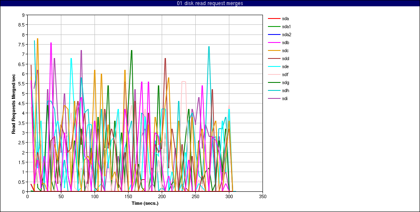Click the teal sdh peak near 270 seconds

pyautogui.click(x=209, y=47)
